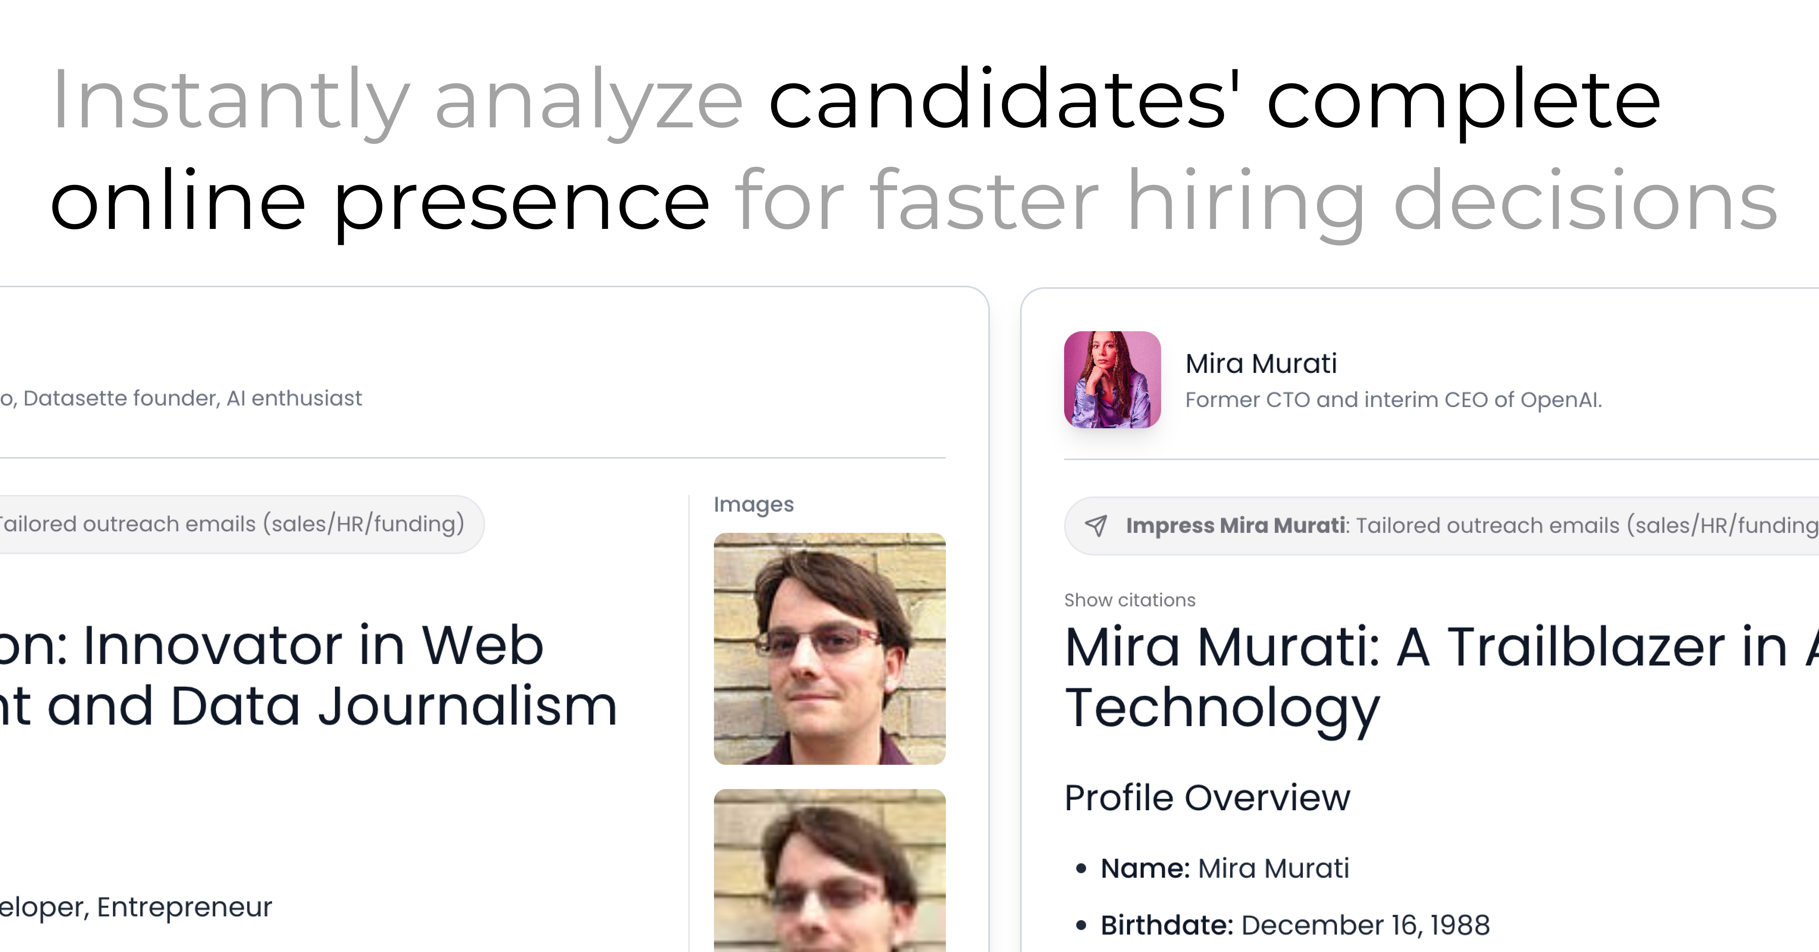Image resolution: width=1819 pixels, height=952 pixels.
Task: Click the 'Innovator in Web' heading line
Action: [271, 645]
